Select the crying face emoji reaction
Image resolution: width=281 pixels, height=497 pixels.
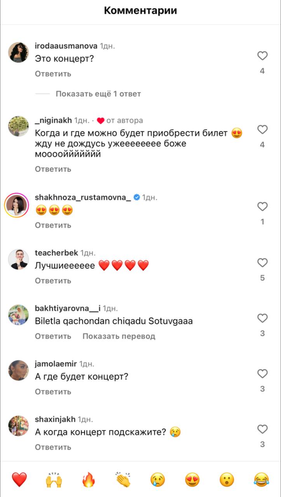tap(158, 480)
